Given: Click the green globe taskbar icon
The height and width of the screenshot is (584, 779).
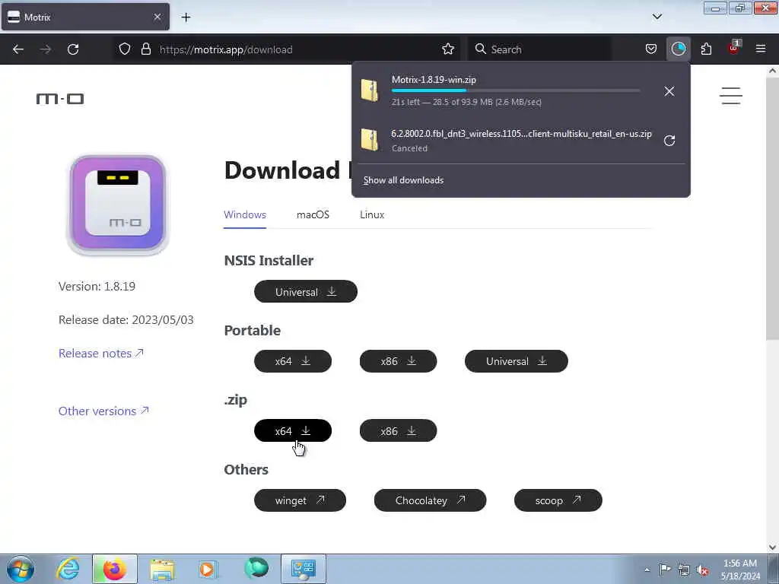Looking at the screenshot, I should pos(256,568).
